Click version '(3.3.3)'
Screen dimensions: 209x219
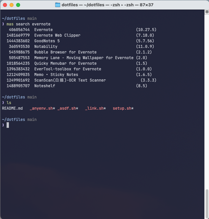point(148,80)
